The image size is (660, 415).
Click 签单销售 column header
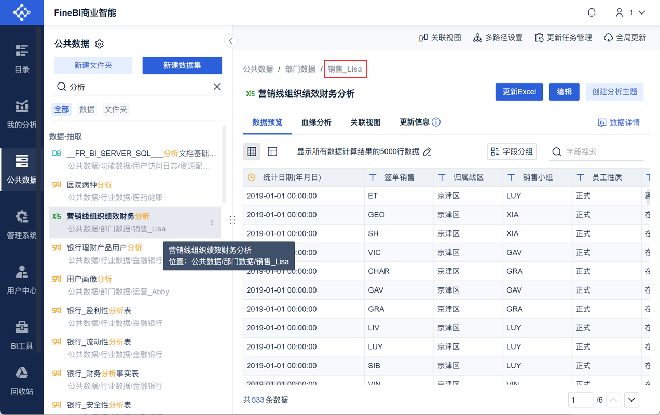tap(399, 177)
